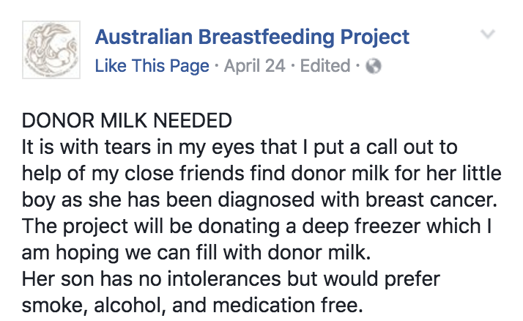View edit history via the Edited label
523x321 pixels.
point(325,66)
